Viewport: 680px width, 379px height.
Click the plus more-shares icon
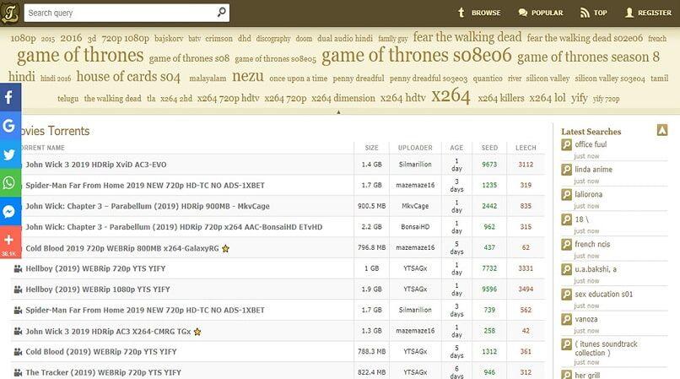pos(9,241)
